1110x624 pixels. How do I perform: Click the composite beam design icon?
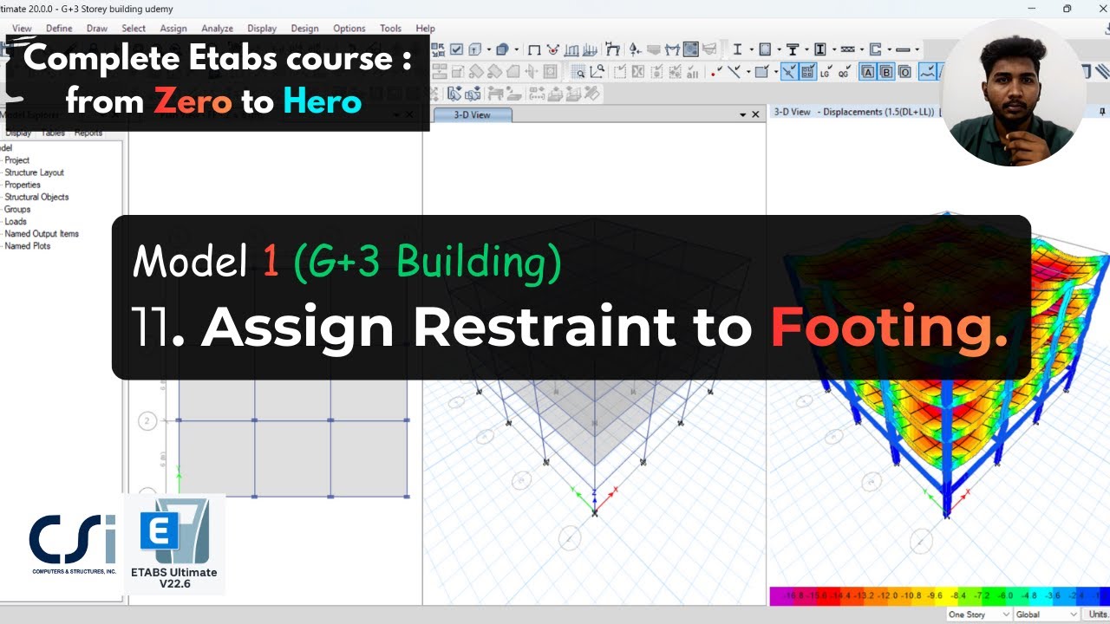point(793,49)
